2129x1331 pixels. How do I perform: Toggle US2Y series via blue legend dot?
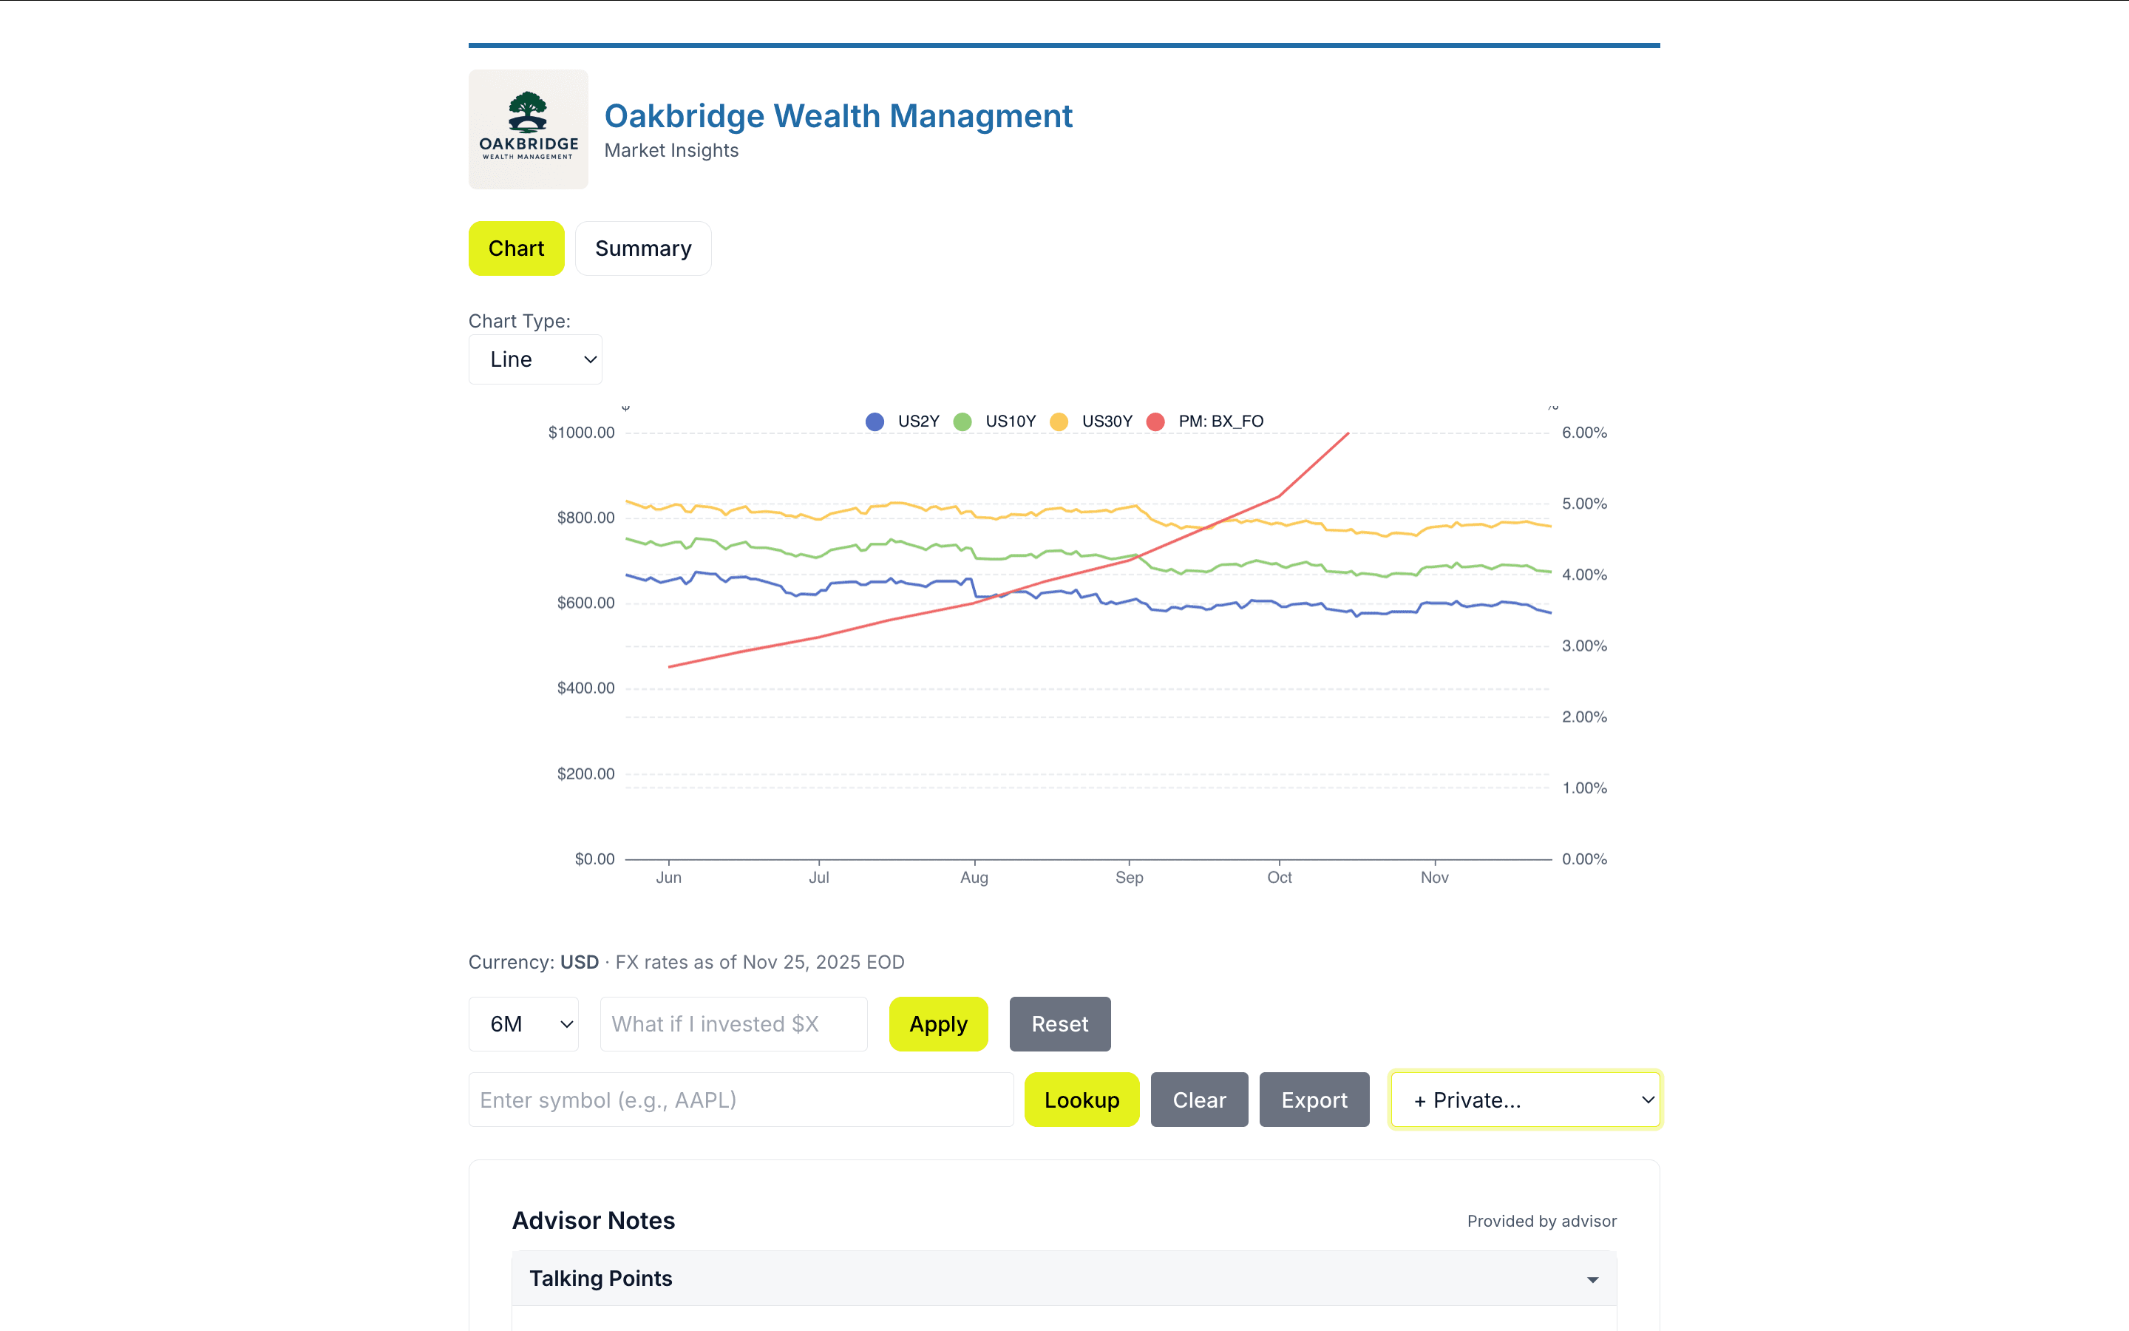click(875, 421)
